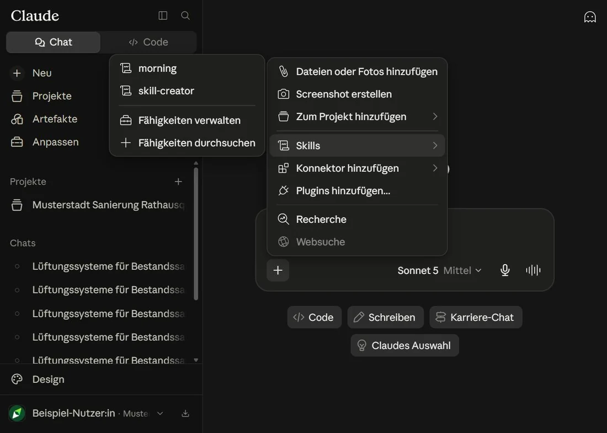Choose Fähigkeiten durchsuchen

point(187,143)
